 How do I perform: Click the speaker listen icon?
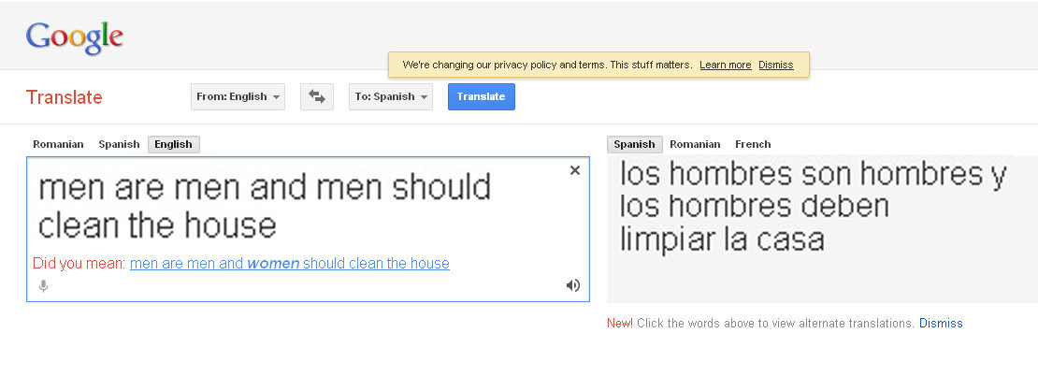(x=573, y=285)
